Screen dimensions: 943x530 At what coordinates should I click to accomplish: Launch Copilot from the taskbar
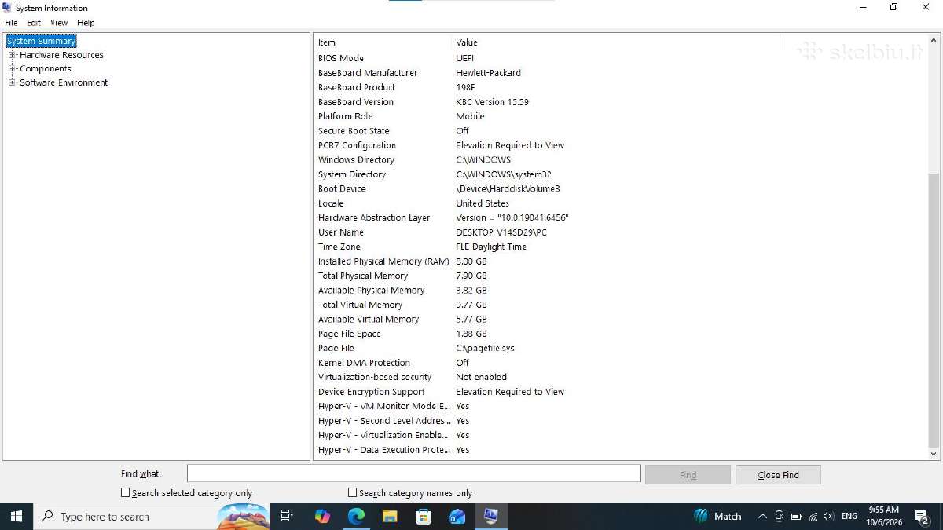[x=322, y=516]
